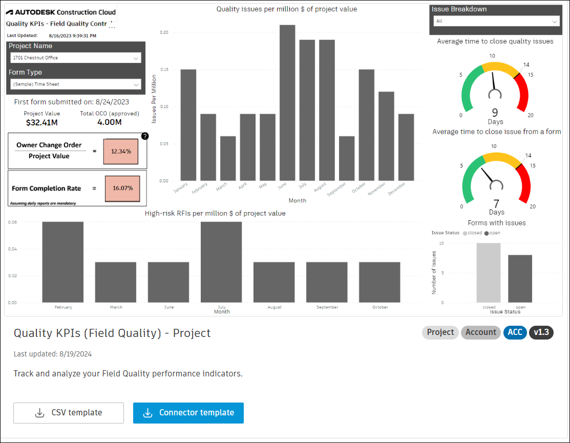Select the ACC tag

click(515, 332)
